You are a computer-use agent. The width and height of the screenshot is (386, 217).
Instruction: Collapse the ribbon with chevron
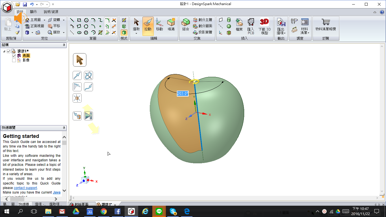[x=375, y=12]
